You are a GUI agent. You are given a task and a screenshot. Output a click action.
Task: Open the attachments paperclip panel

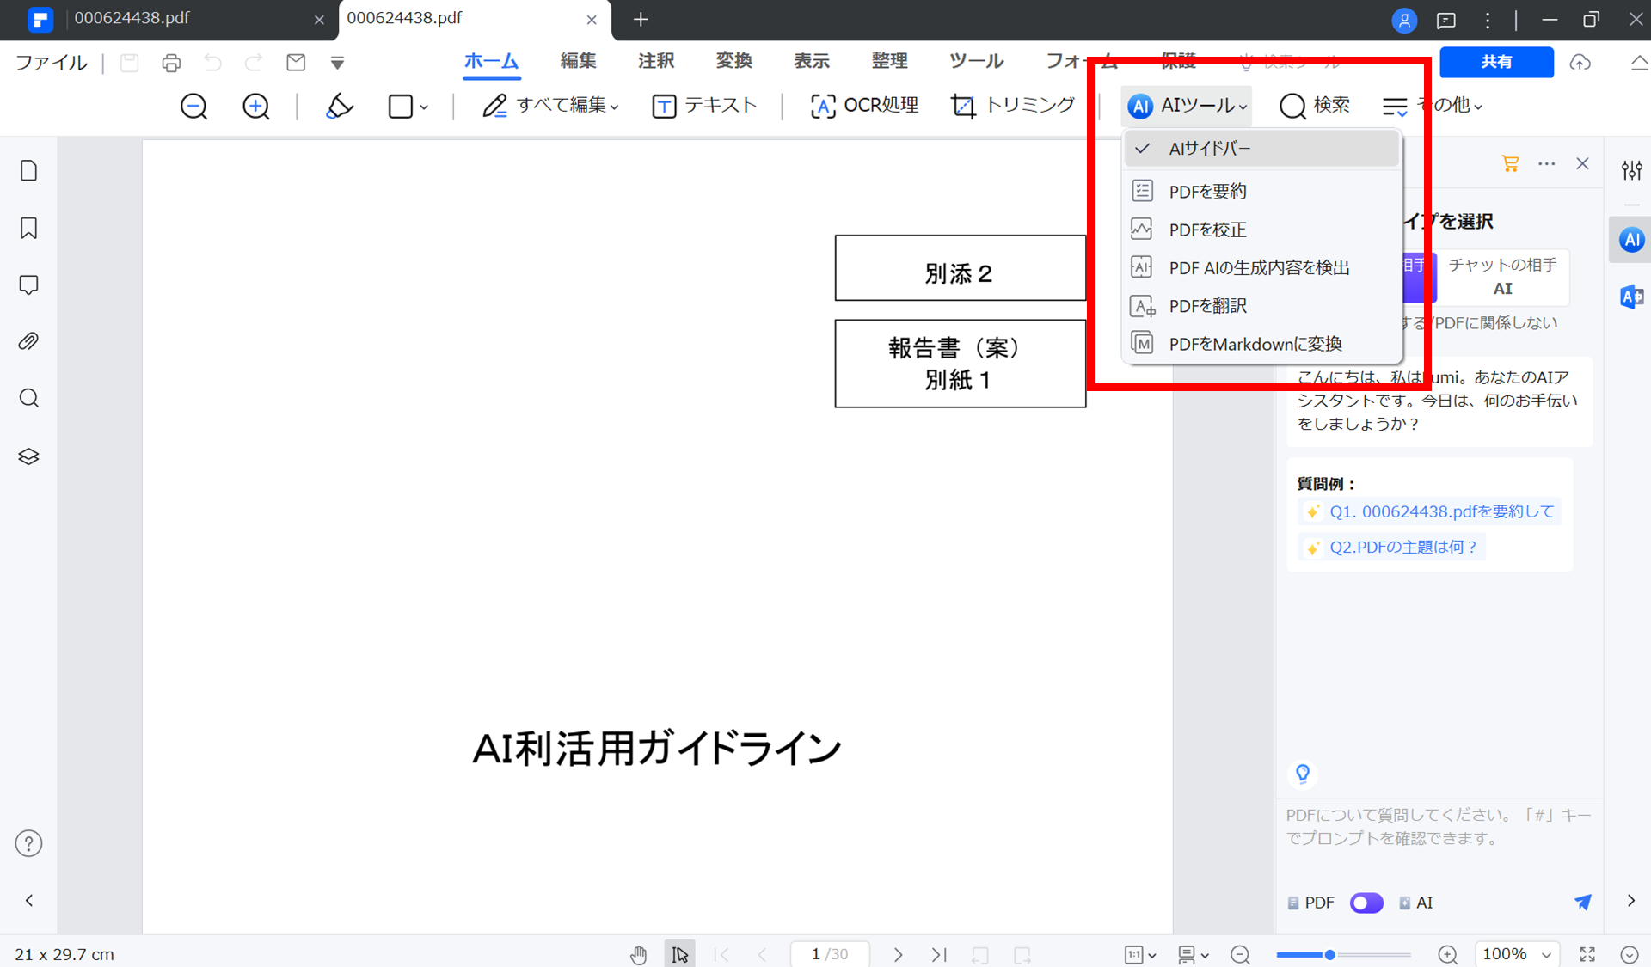pyautogui.click(x=28, y=341)
